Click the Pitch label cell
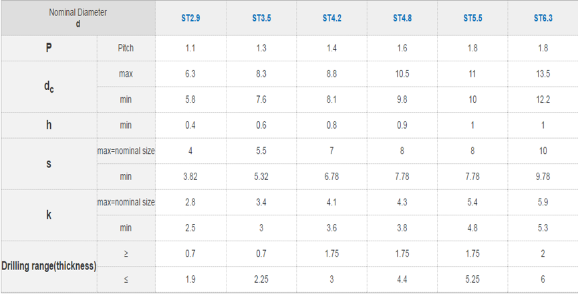 click(126, 48)
